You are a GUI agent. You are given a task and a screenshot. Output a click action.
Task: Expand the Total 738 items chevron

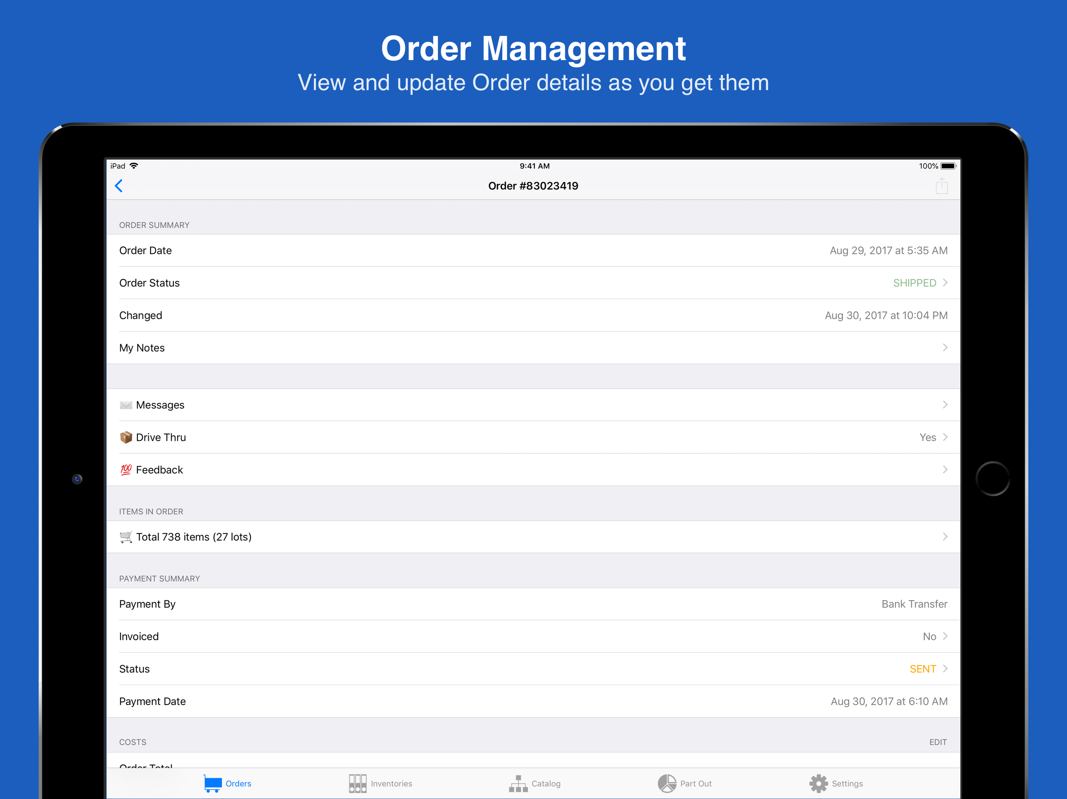point(945,536)
